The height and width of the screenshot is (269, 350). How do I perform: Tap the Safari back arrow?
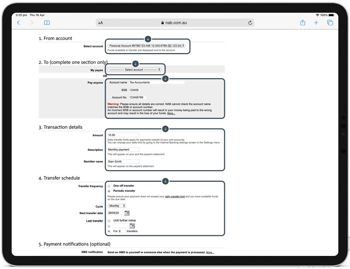[x=19, y=23]
